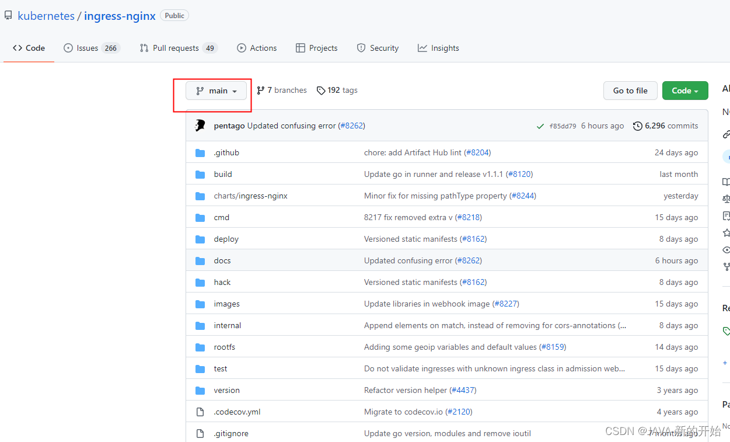
Task: Open the docs folder
Action: click(222, 260)
